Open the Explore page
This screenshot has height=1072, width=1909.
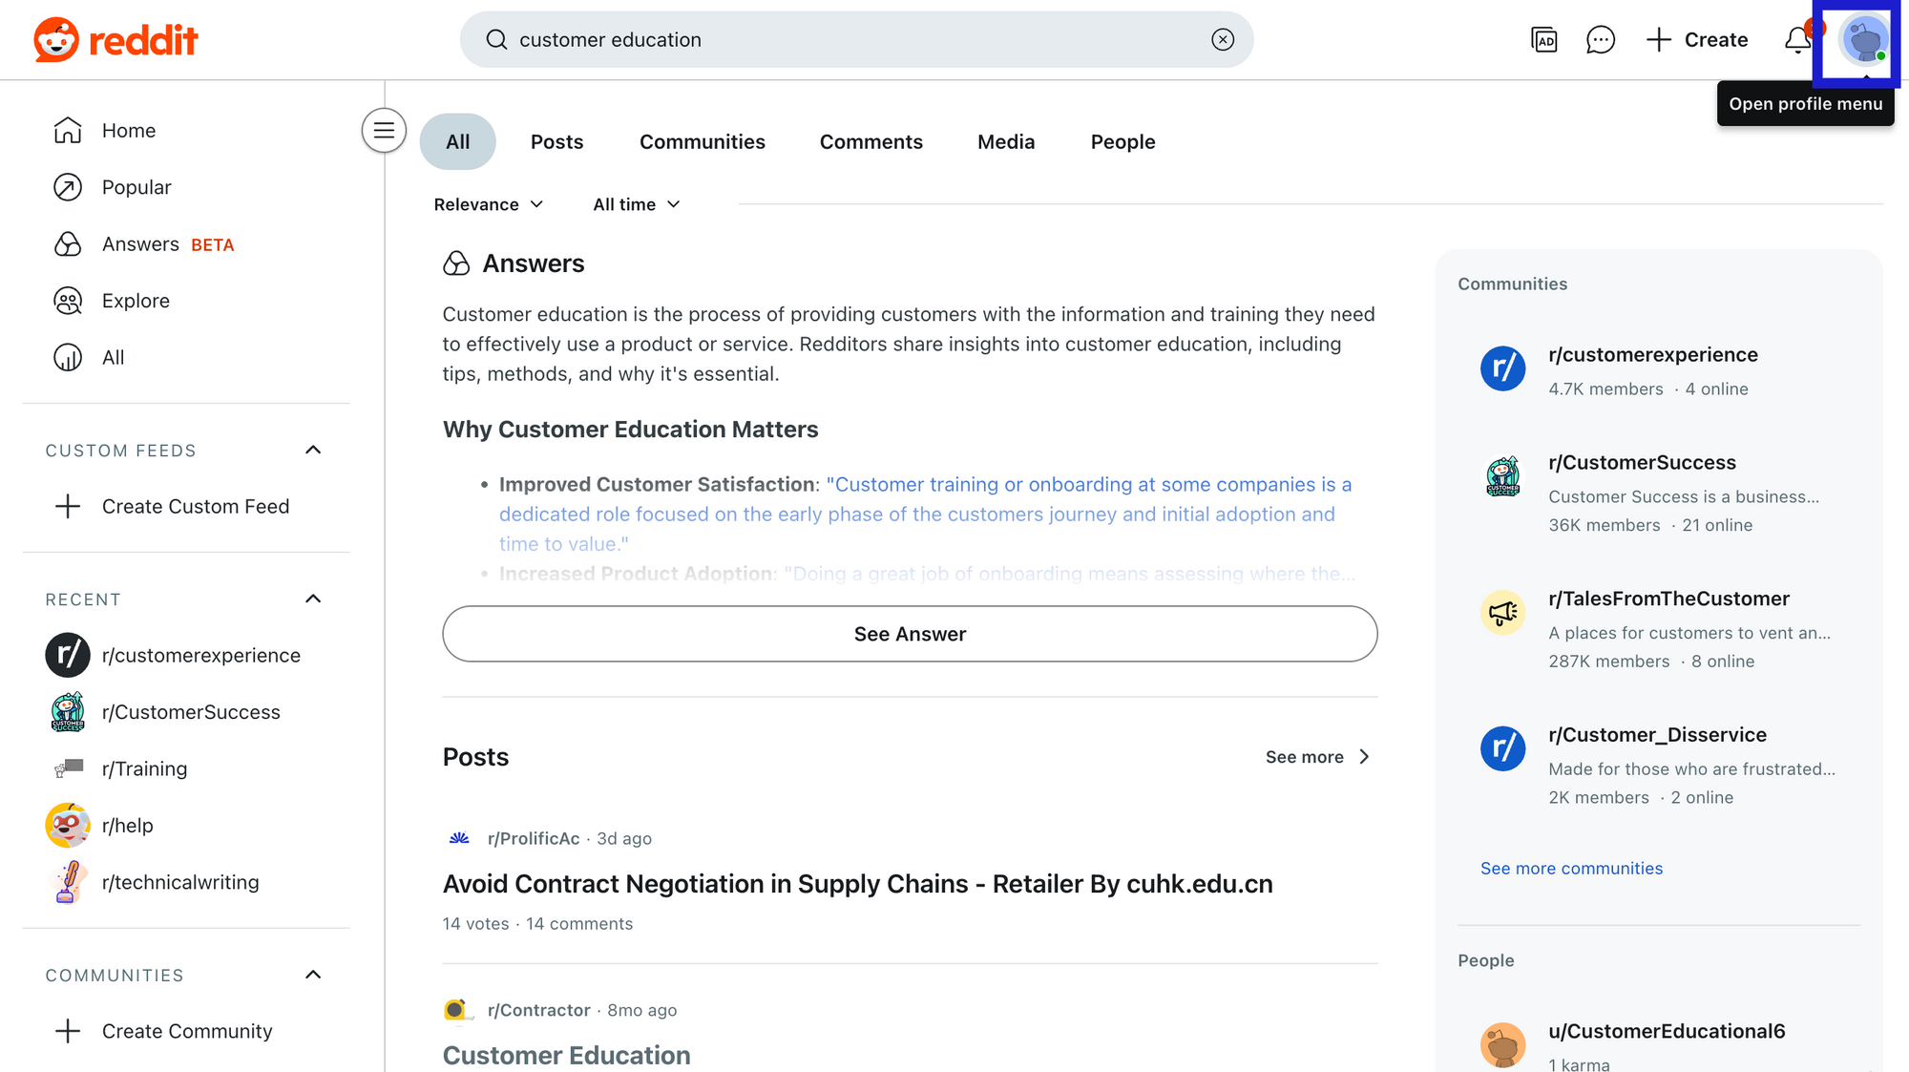[x=136, y=301]
